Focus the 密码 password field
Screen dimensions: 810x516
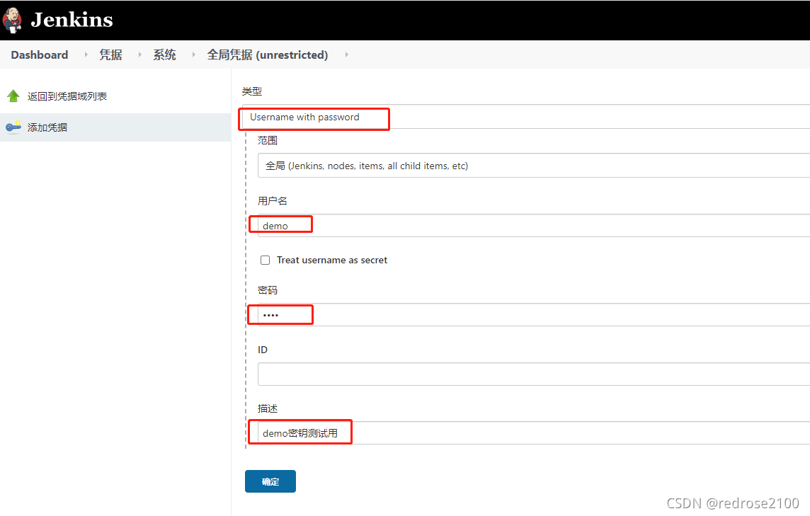pyautogui.click(x=534, y=314)
